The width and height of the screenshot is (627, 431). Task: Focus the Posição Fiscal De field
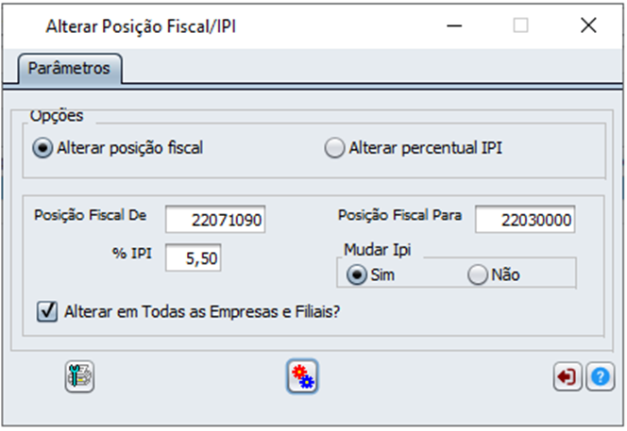point(215,220)
